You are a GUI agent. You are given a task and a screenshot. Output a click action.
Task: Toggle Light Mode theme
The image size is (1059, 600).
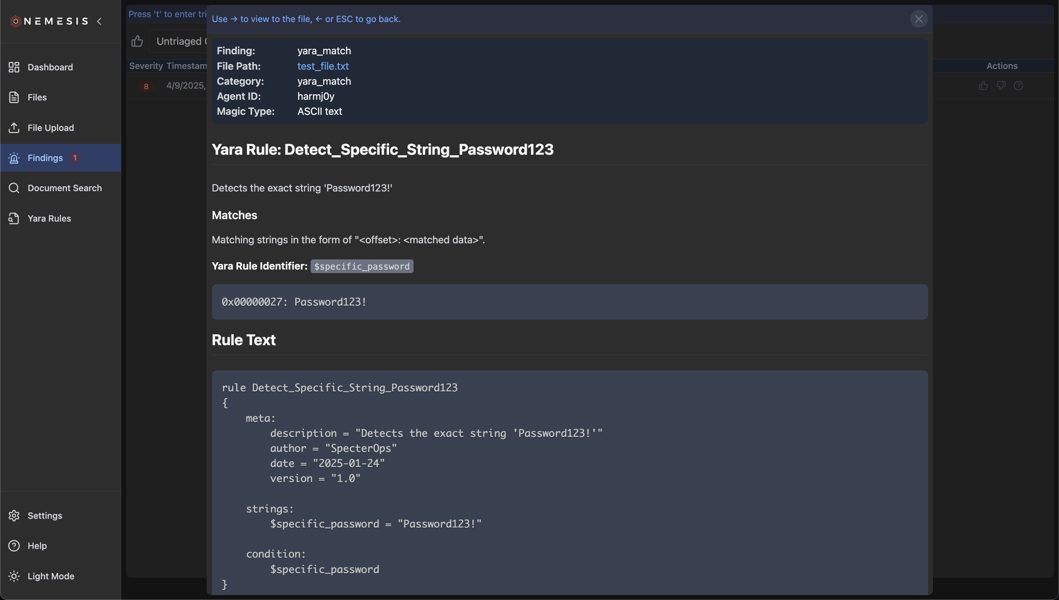coord(51,576)
